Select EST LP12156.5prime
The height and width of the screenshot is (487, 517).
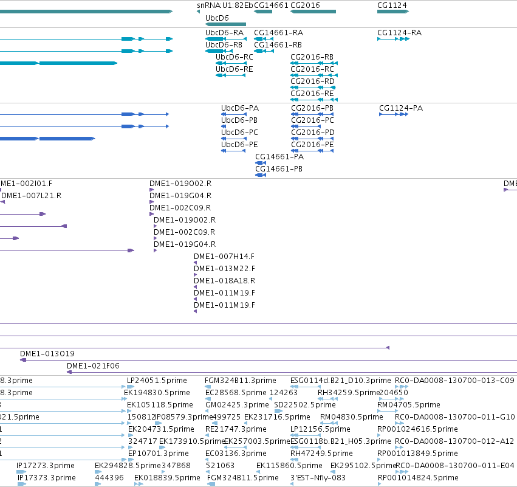[306, 435]
